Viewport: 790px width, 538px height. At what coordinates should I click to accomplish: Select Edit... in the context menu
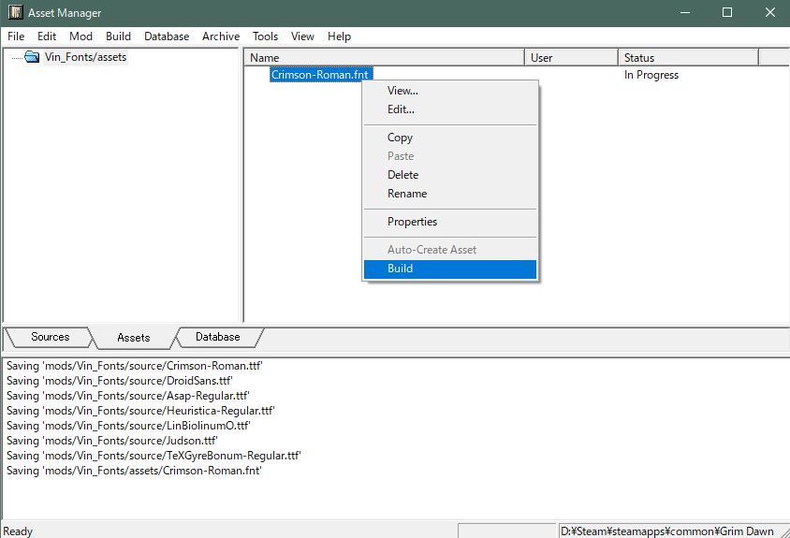click(401, 109)
